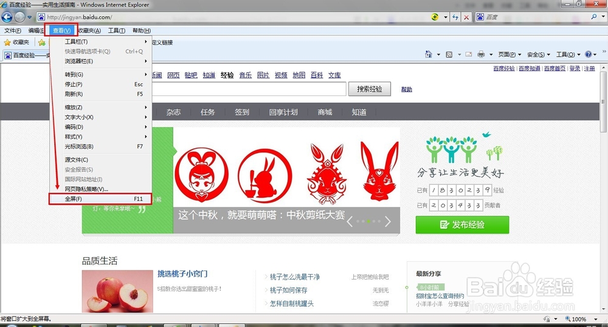Open the address bar history dropdown
Image resolution: width=608 pixels, height=327 pixels.
pyautogui.click(x=446, y=17)
